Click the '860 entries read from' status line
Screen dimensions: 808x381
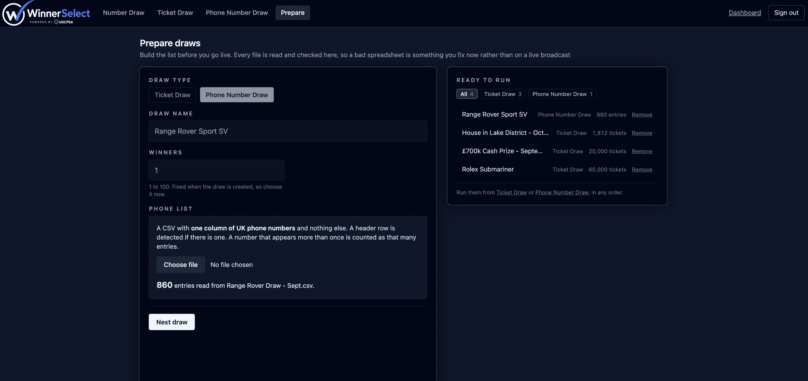pyautogui.click(x=235, y=285)
